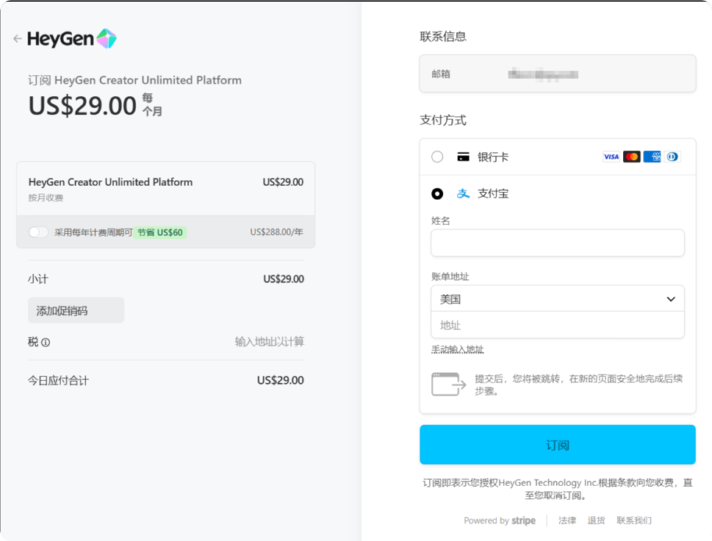Click the 添加促销码 promo code button

(76, 310)
